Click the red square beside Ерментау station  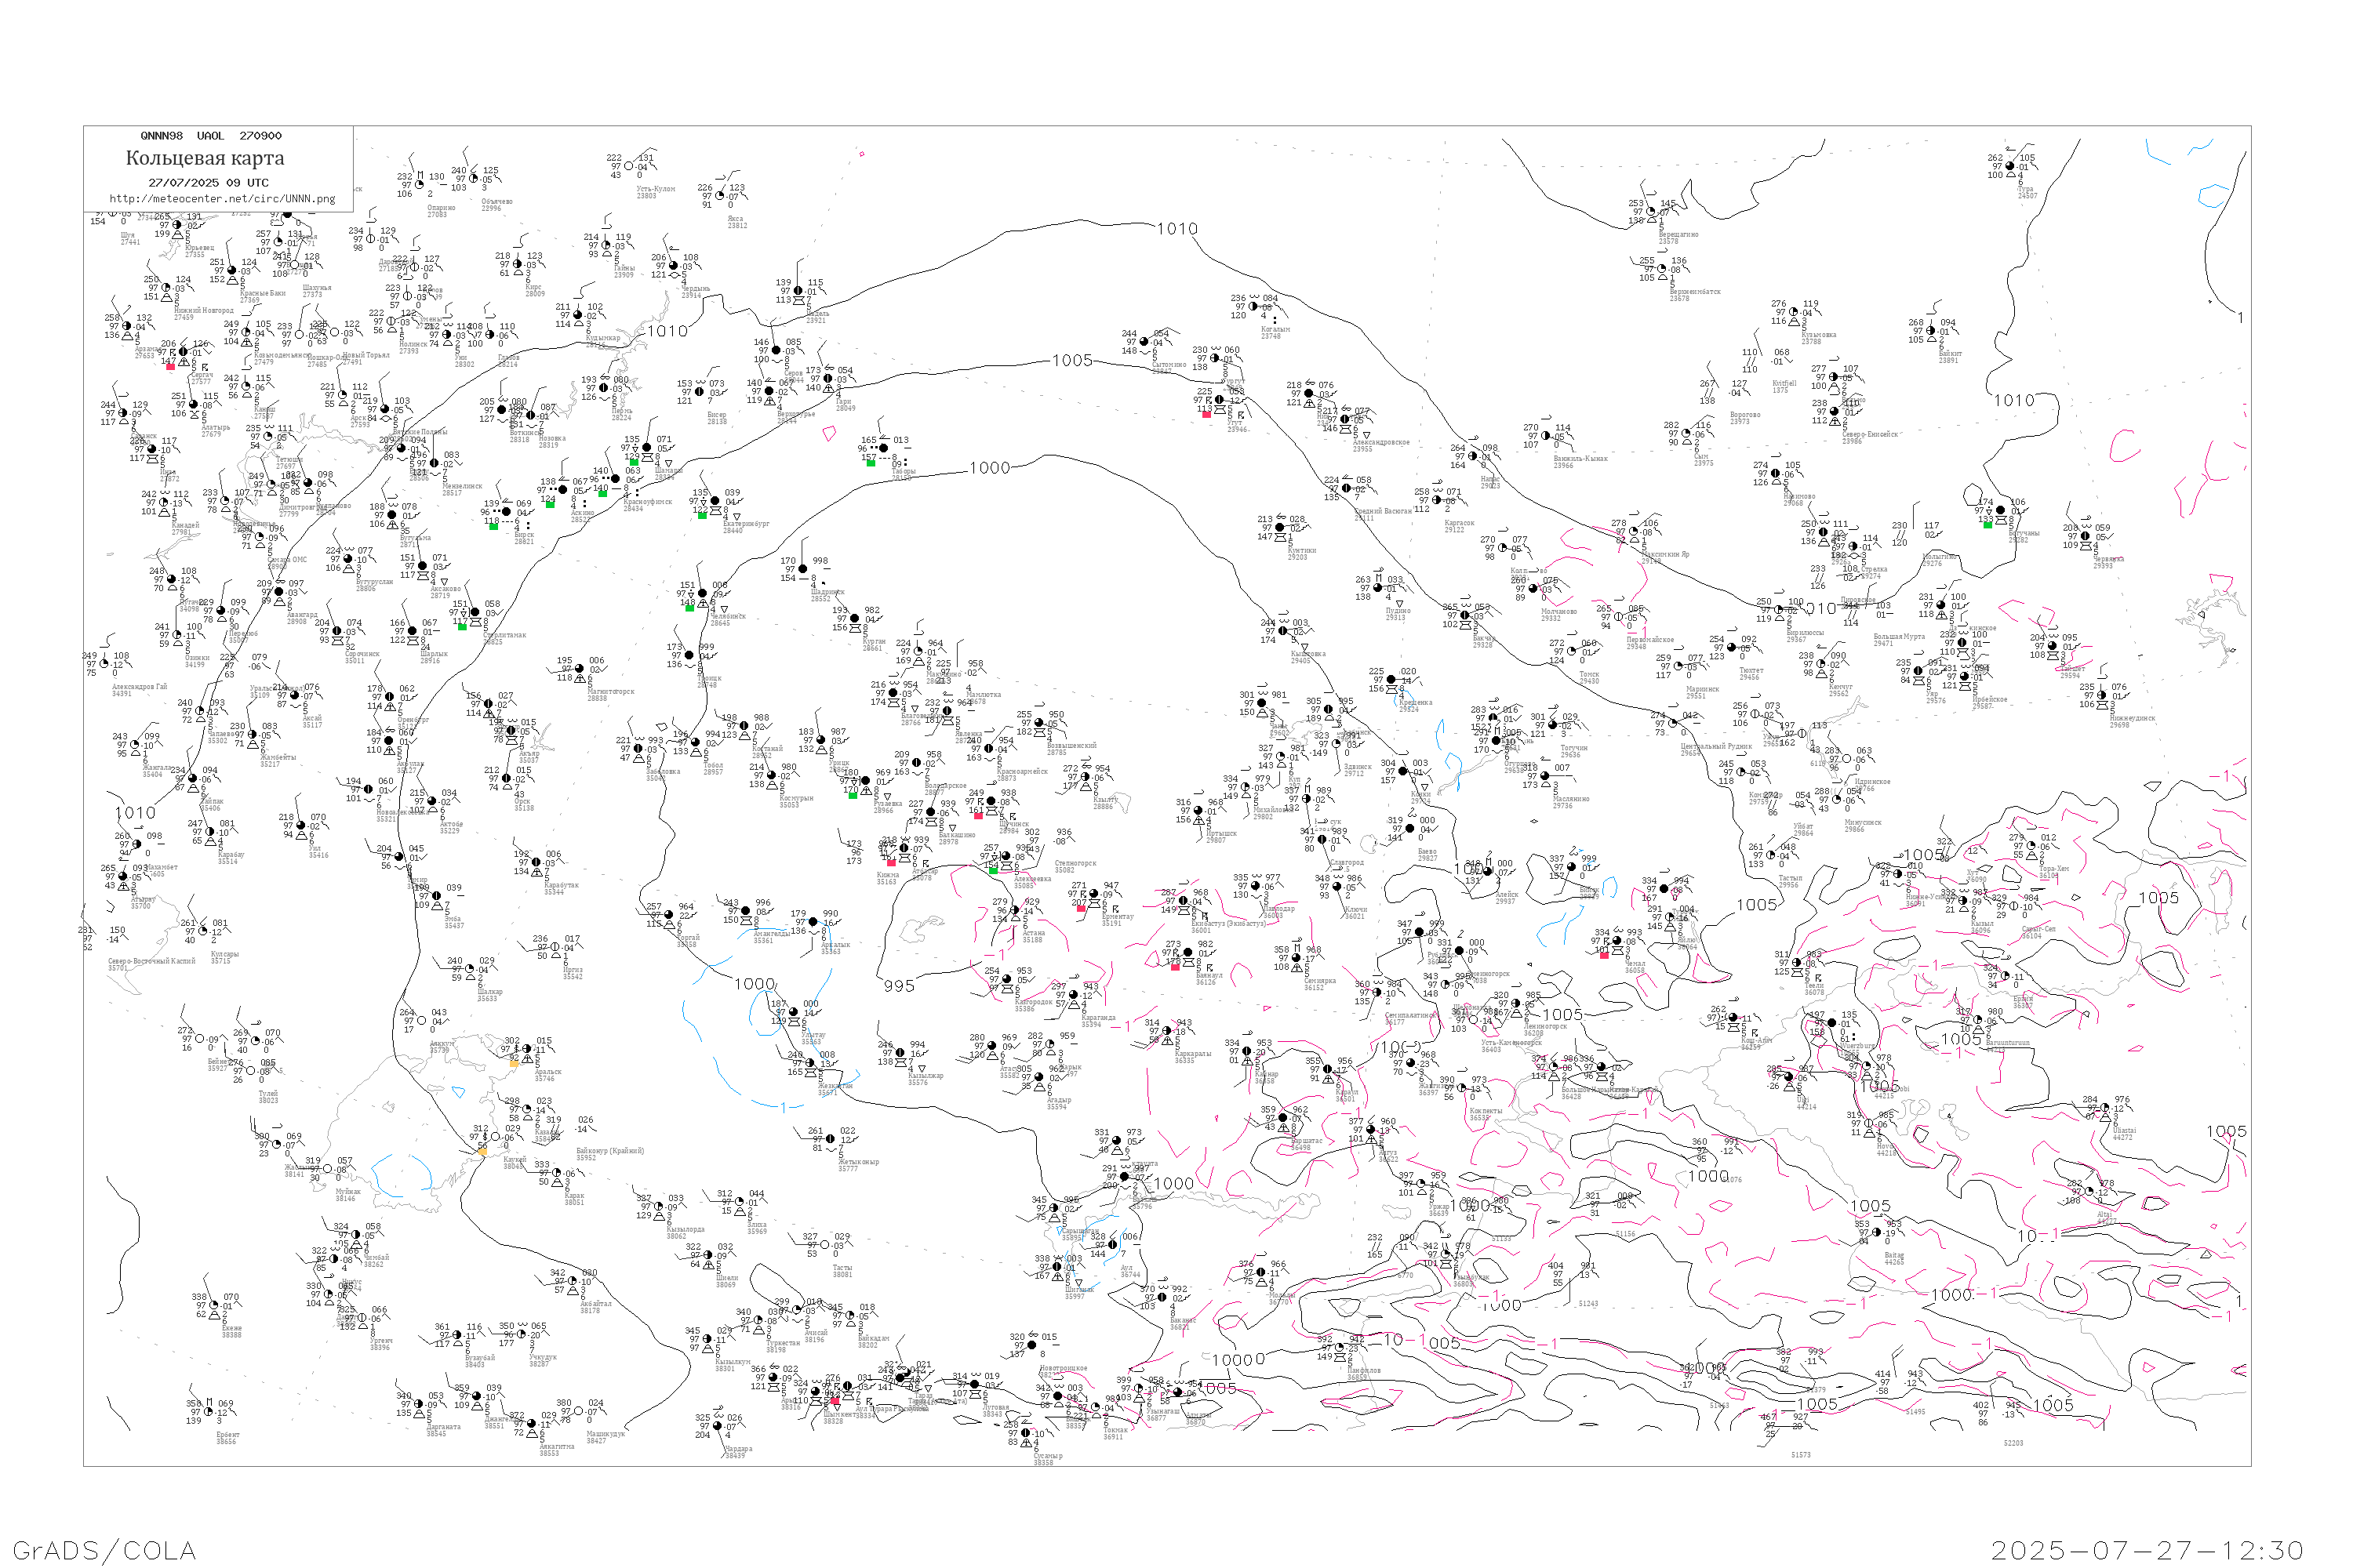pos(1081,908)
